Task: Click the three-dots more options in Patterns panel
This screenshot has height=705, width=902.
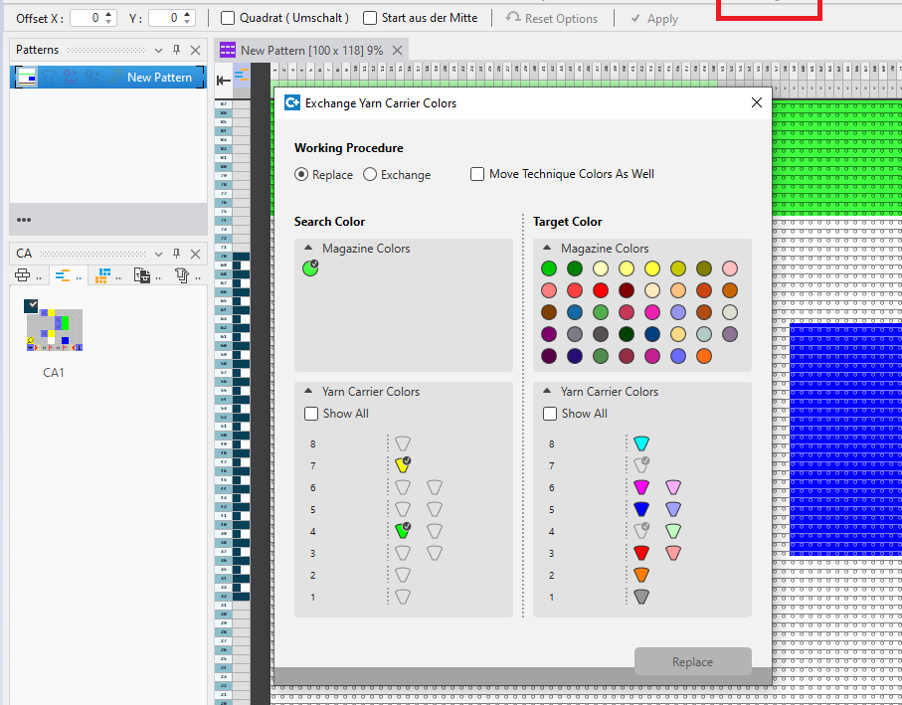Action: (x=24, y=220)
